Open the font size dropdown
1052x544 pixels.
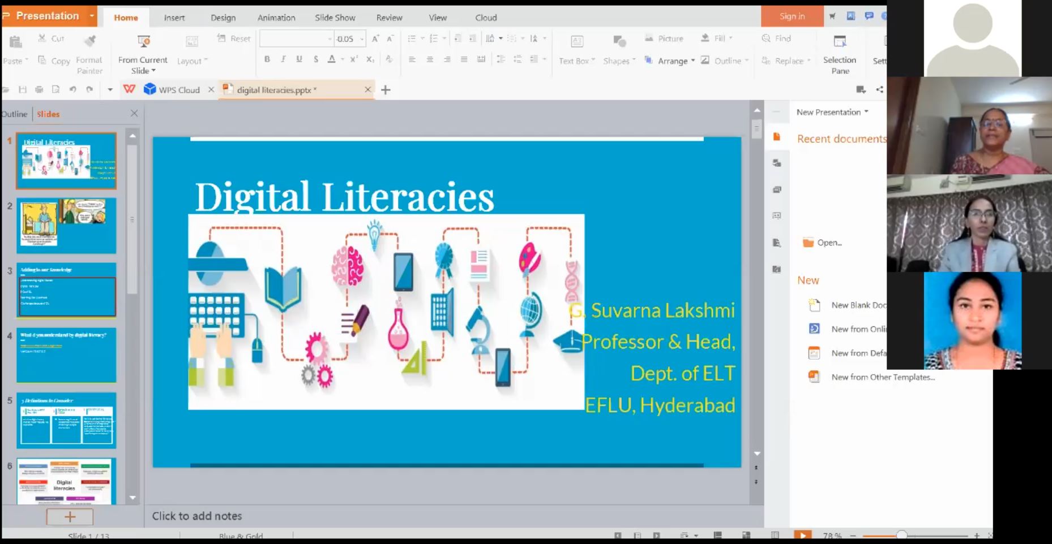[x=361, y=39]
